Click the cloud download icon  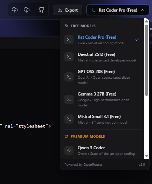[27, 10]
